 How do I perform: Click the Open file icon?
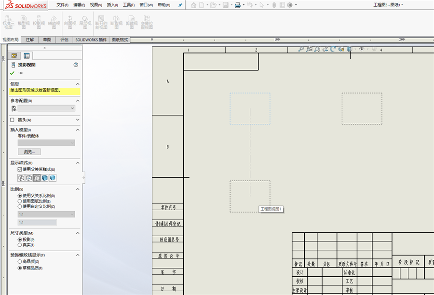[x=213, y=5]
